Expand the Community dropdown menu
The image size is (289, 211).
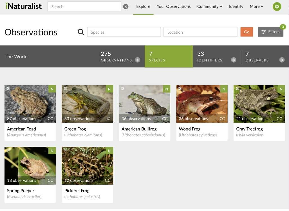[x=210, y=6]
